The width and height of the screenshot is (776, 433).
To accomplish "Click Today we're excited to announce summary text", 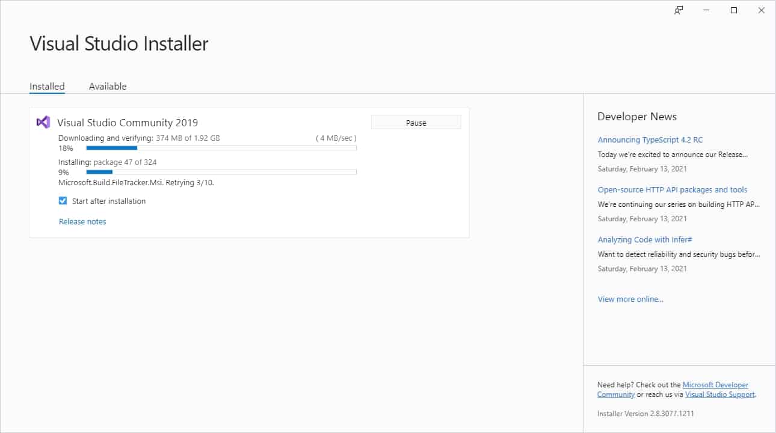I will click(673, 155).
